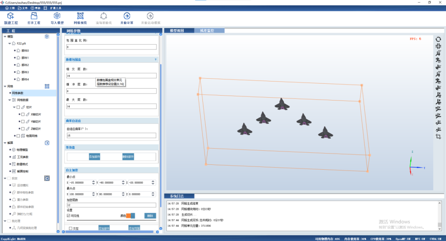Toggle the 物面网格 checkbox
This screenshot has width=446, height=241.
[18, 136]
